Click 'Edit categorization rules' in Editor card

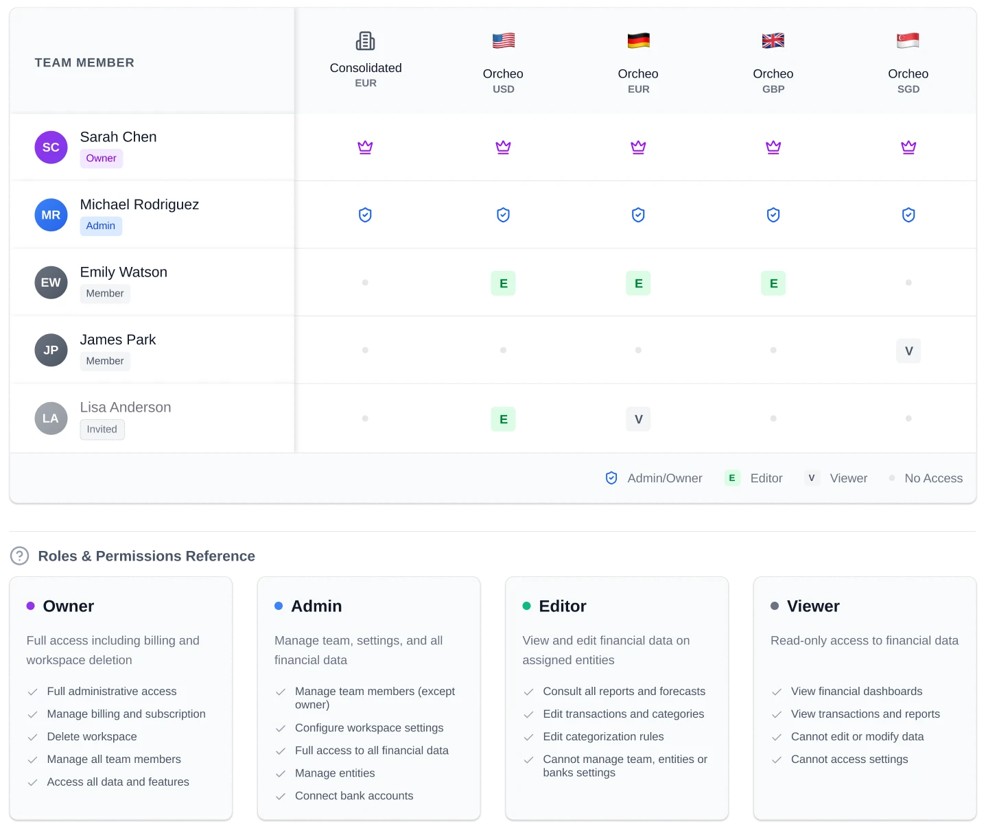pyautogui.click(x=603, y=736)
